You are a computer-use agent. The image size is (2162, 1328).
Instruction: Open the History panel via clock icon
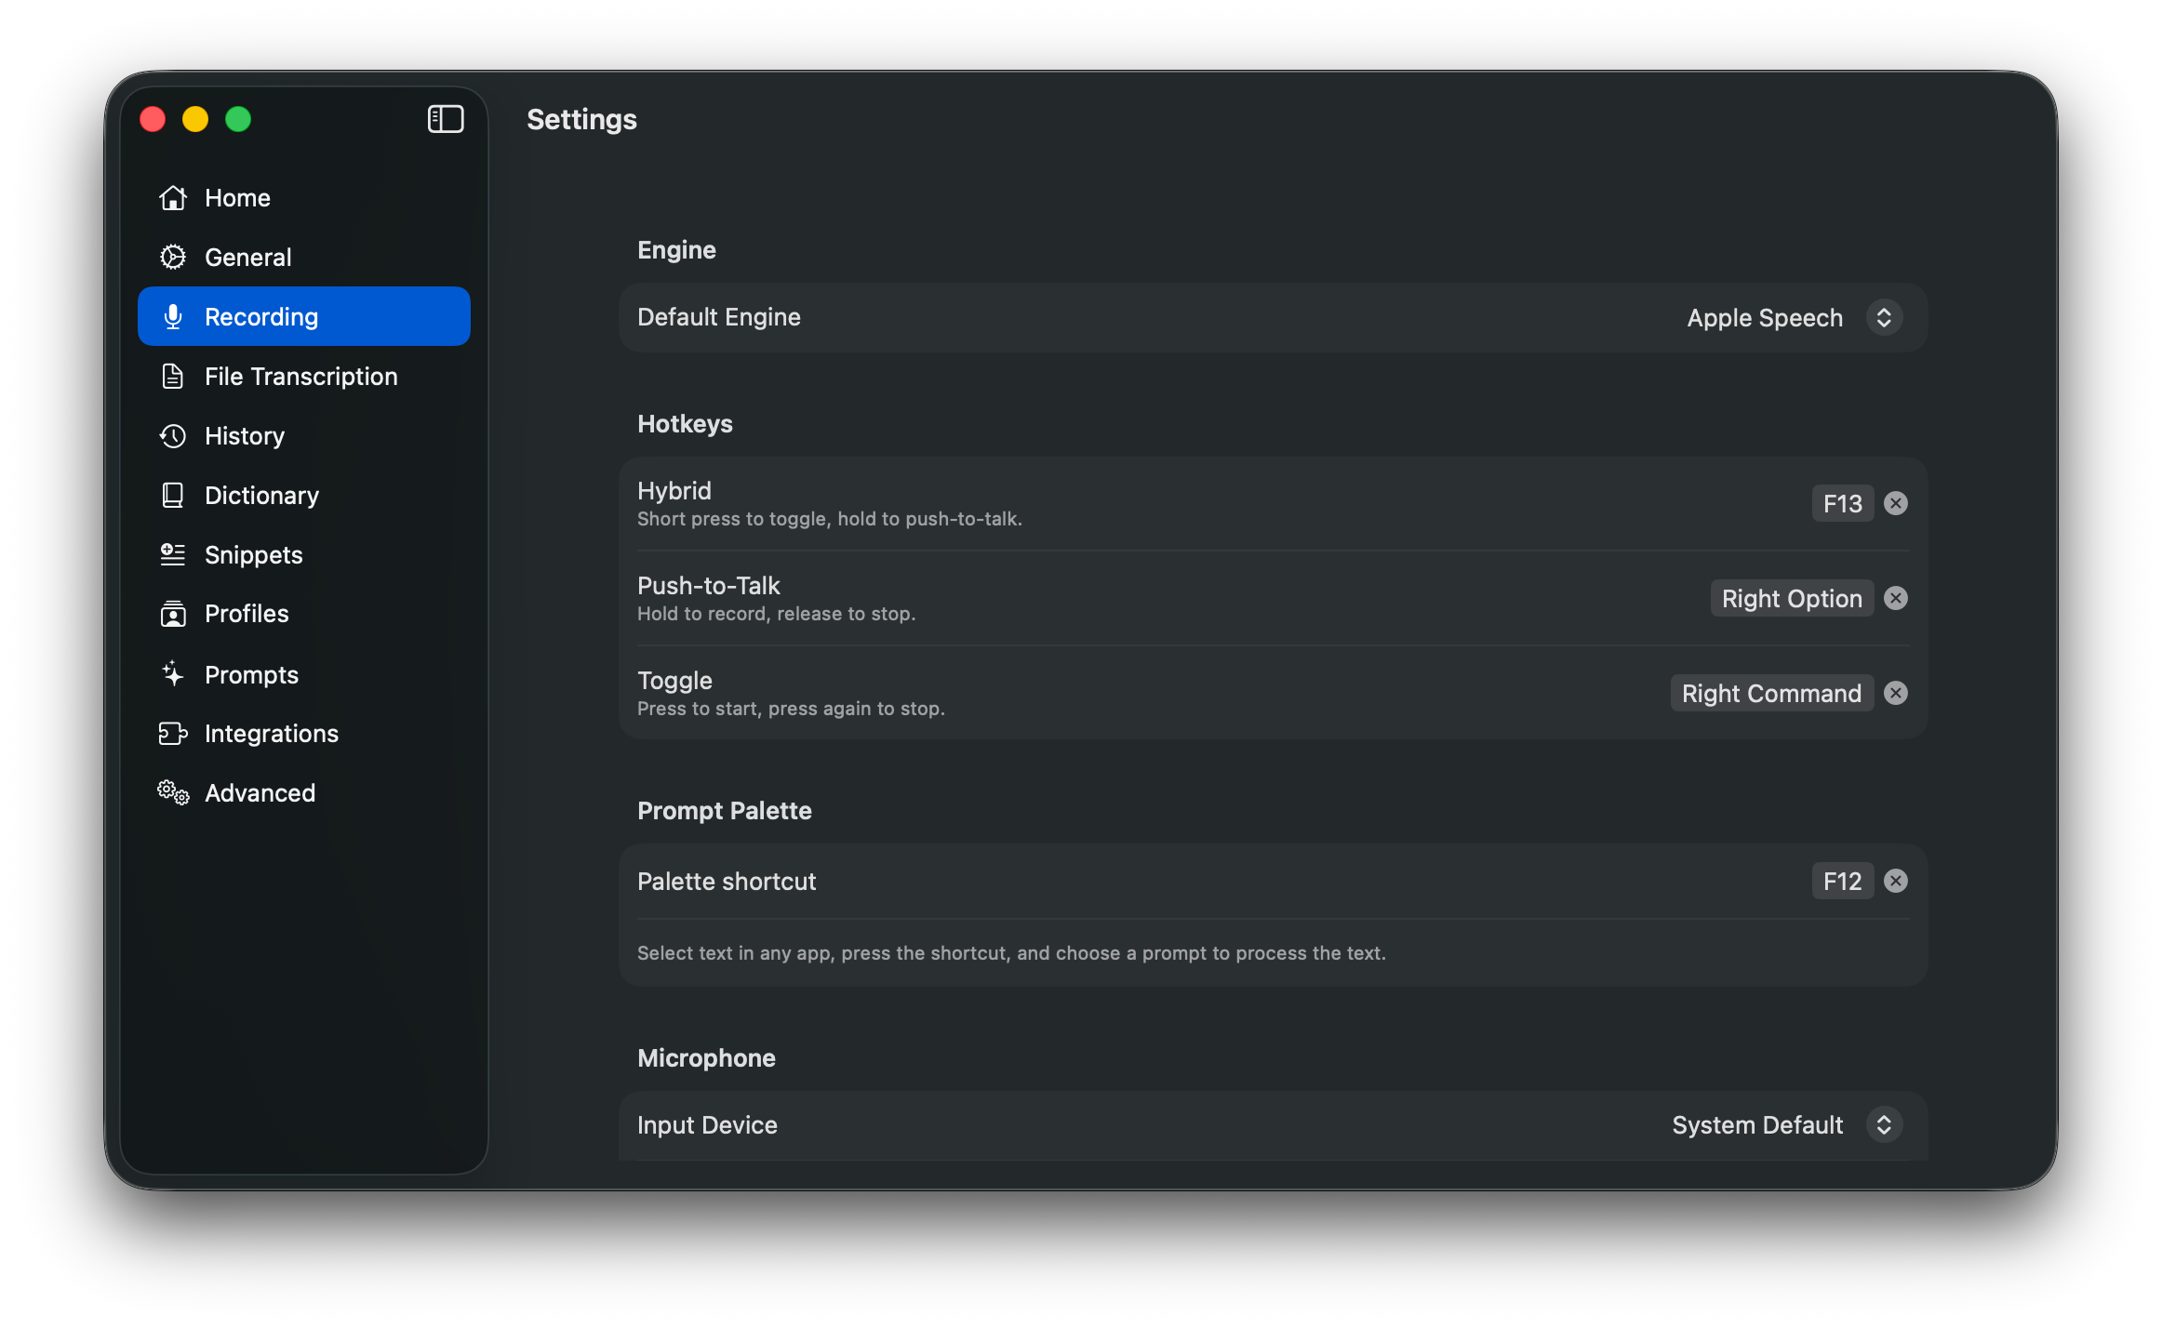[173, 435]
